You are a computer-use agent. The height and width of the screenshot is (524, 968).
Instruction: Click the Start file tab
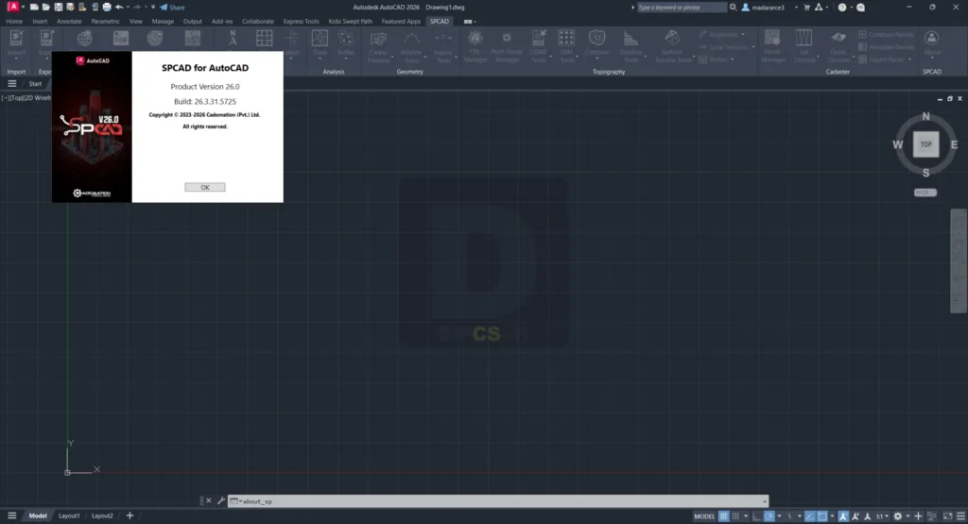(x=35, y=84)
